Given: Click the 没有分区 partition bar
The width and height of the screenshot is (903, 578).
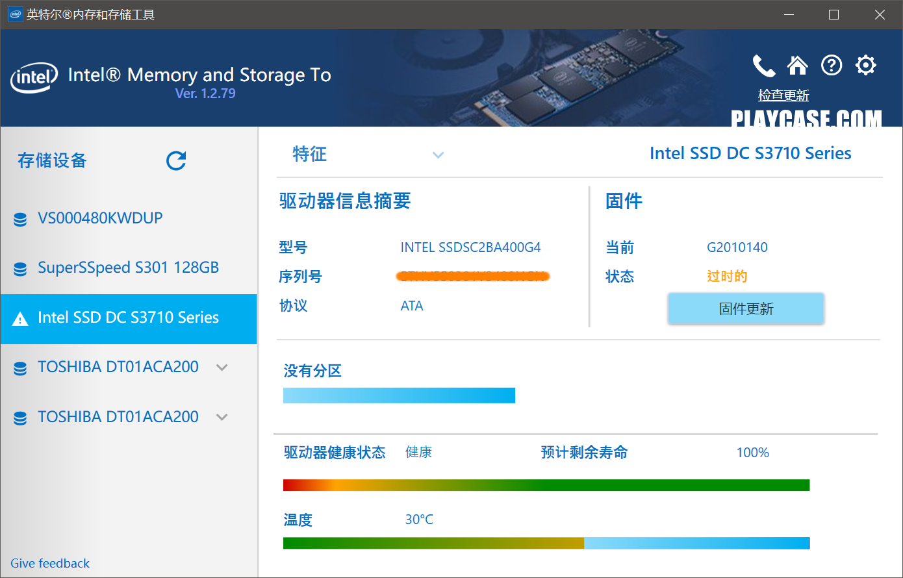Looking at the screenshot, I should (399, 396).
